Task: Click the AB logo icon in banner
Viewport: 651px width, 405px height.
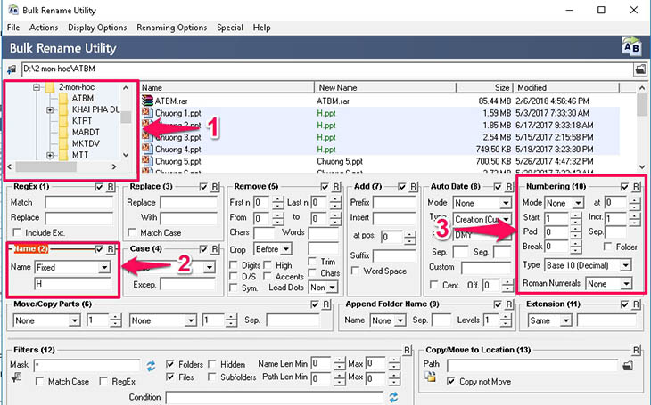Action: point(631,46)
